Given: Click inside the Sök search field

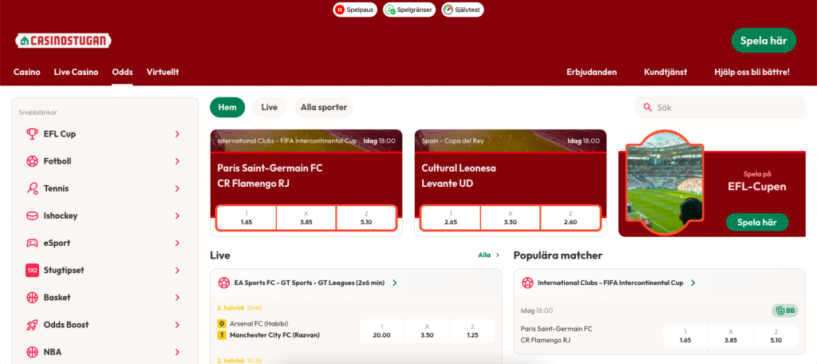Looking at the screenshot, I should [720, 108].
